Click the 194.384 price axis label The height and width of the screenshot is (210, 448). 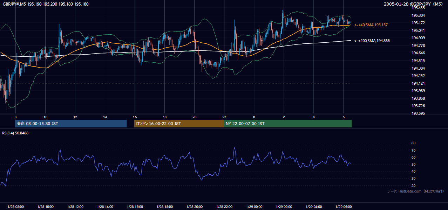click(x=418, y=68)
